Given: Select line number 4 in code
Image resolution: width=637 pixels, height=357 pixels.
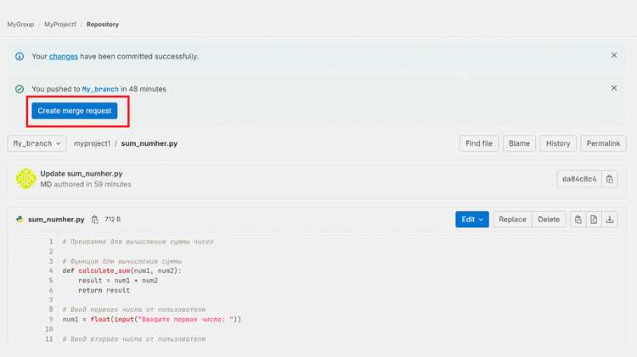Looking at the screenshot, I should click(x=51, y=271).
